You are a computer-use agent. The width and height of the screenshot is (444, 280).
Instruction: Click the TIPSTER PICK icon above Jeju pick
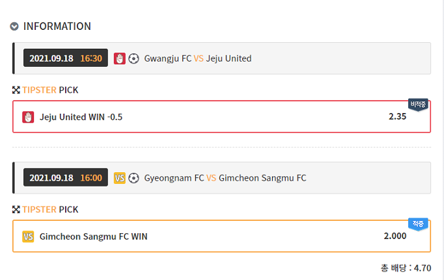16,90
